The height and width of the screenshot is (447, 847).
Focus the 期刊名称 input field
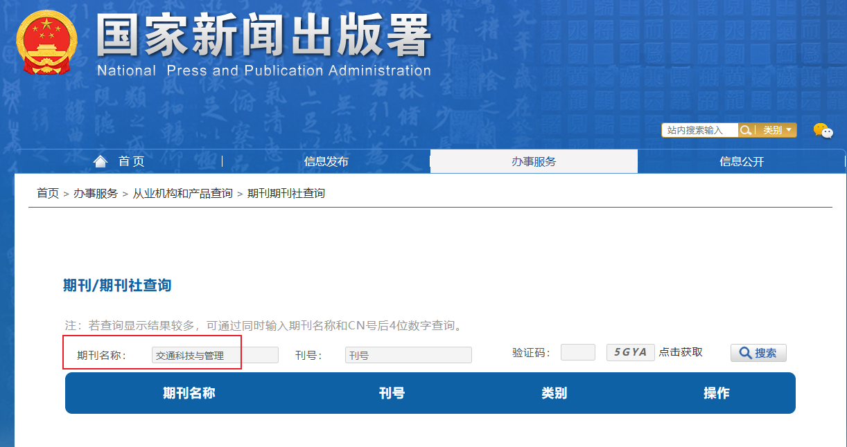[215, 355]
